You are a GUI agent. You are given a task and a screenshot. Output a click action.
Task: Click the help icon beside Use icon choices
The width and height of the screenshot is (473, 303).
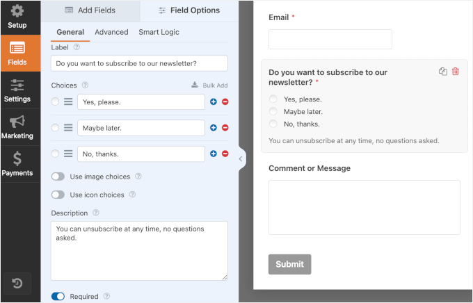(x=132, y=195)
